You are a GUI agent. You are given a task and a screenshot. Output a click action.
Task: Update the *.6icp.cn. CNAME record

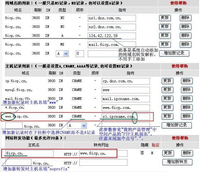tap(167, 108)
